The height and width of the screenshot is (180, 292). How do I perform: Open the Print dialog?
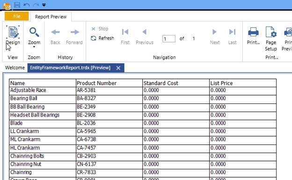coord(253,36)
